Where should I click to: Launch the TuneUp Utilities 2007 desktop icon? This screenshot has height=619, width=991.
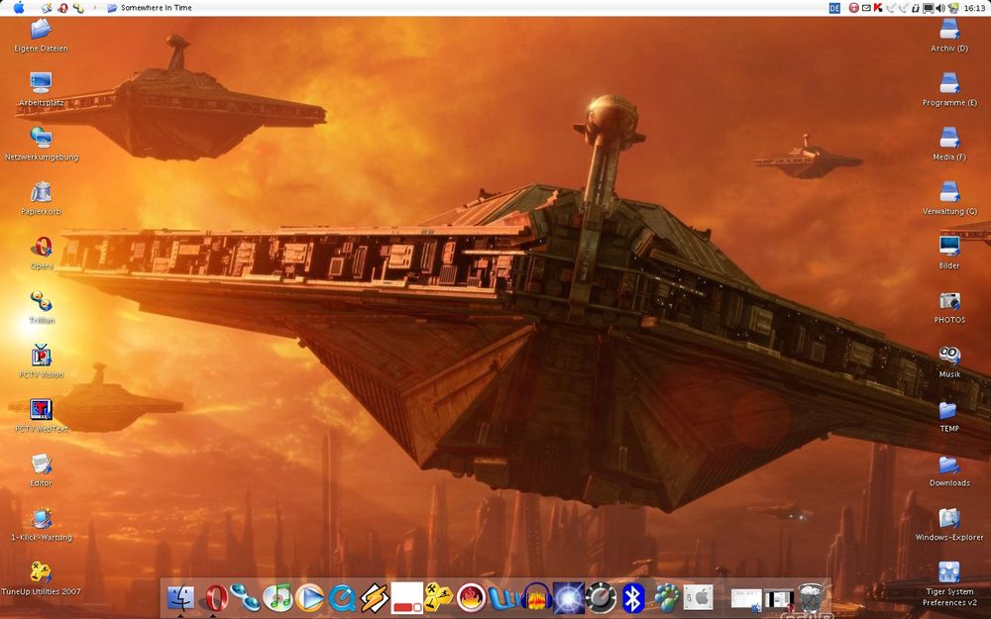tap(41, 578)
